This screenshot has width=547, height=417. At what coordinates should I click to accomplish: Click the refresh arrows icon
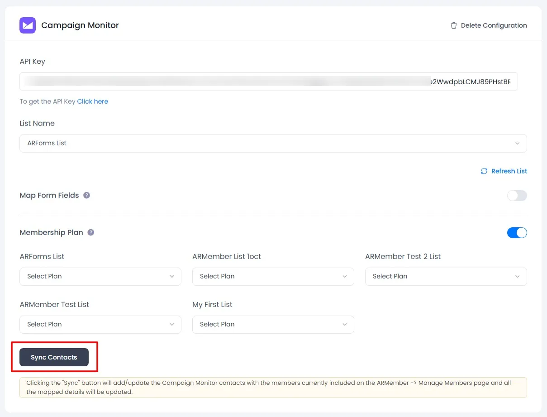[484, 171]
